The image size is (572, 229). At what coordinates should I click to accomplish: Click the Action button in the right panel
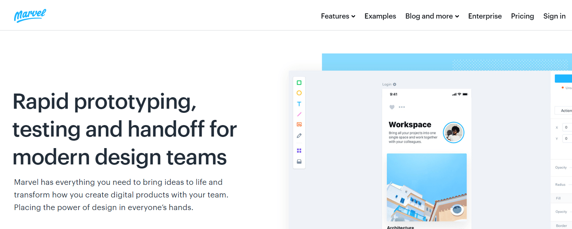563,111
